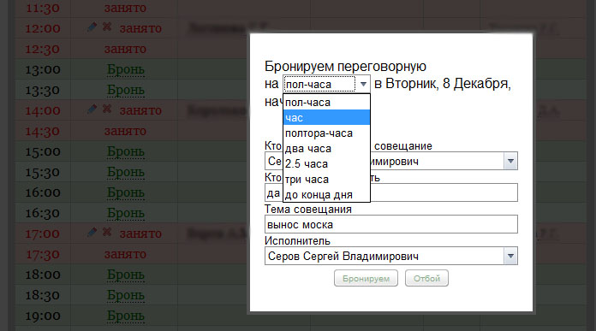Select the час option in the list
Image resolution: width=596 pixels, height=331 pixels.
click(326, 118)
